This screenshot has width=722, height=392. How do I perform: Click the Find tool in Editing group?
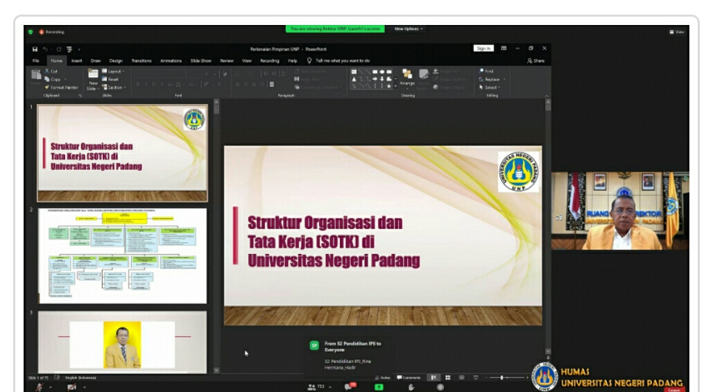tap(487, 71)
